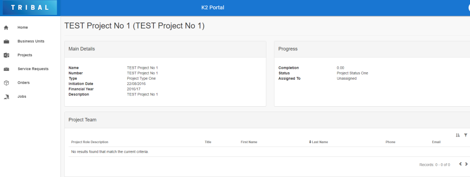This screenshot has width=470, height=177.
Task: Sort by Project Role Description column
Action: click(x=89, y=142)
